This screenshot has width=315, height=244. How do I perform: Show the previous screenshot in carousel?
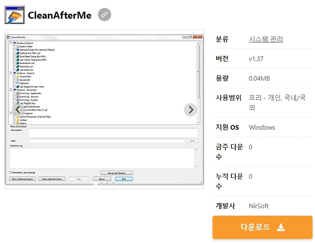pos(18,110)
